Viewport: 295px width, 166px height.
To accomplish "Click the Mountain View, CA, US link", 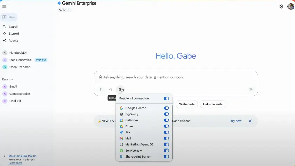I will click(x=22, y=156).
